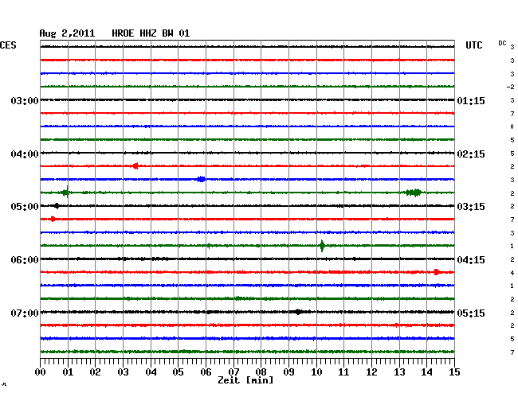Click bottom axis minute label '08'

pos(261,372)
